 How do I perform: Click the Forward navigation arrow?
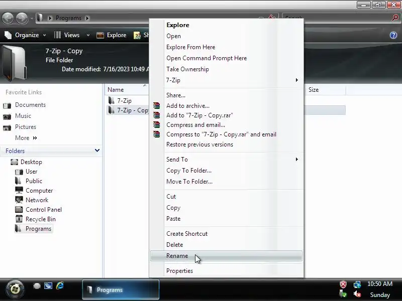coord(22,18)
